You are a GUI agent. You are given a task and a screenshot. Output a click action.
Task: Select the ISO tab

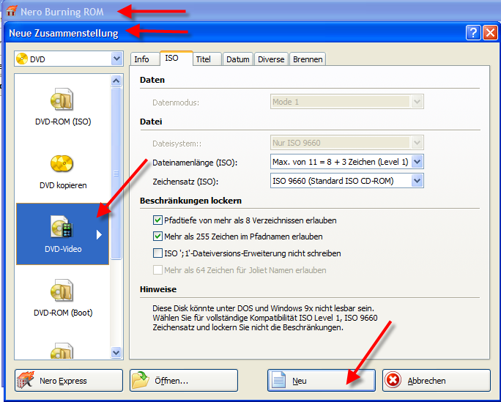point(177,58)
